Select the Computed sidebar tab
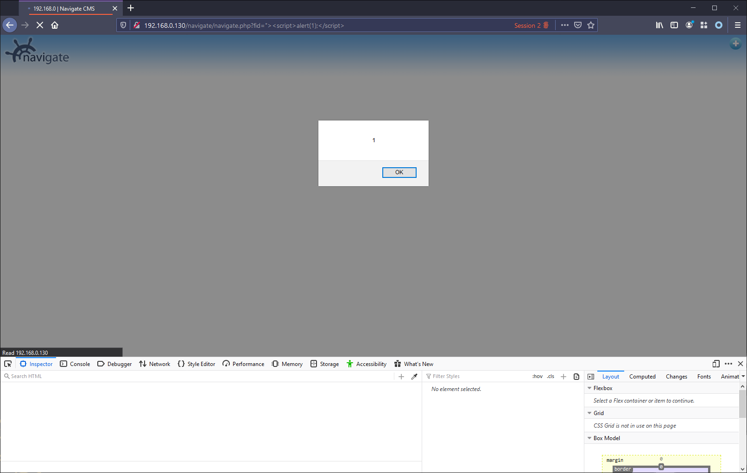 (x=642, y=377)
